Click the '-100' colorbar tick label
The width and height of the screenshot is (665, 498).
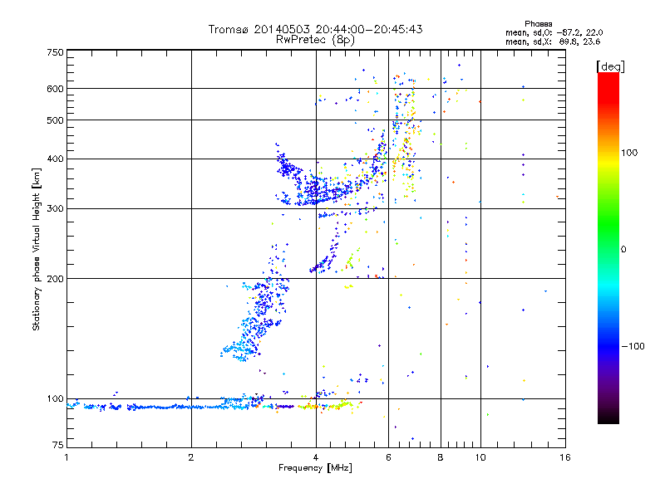pos(633,346)
